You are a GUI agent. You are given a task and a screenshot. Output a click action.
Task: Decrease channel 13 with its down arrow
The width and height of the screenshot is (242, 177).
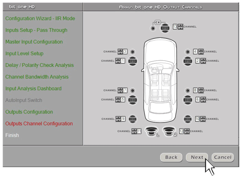(180, 28)
